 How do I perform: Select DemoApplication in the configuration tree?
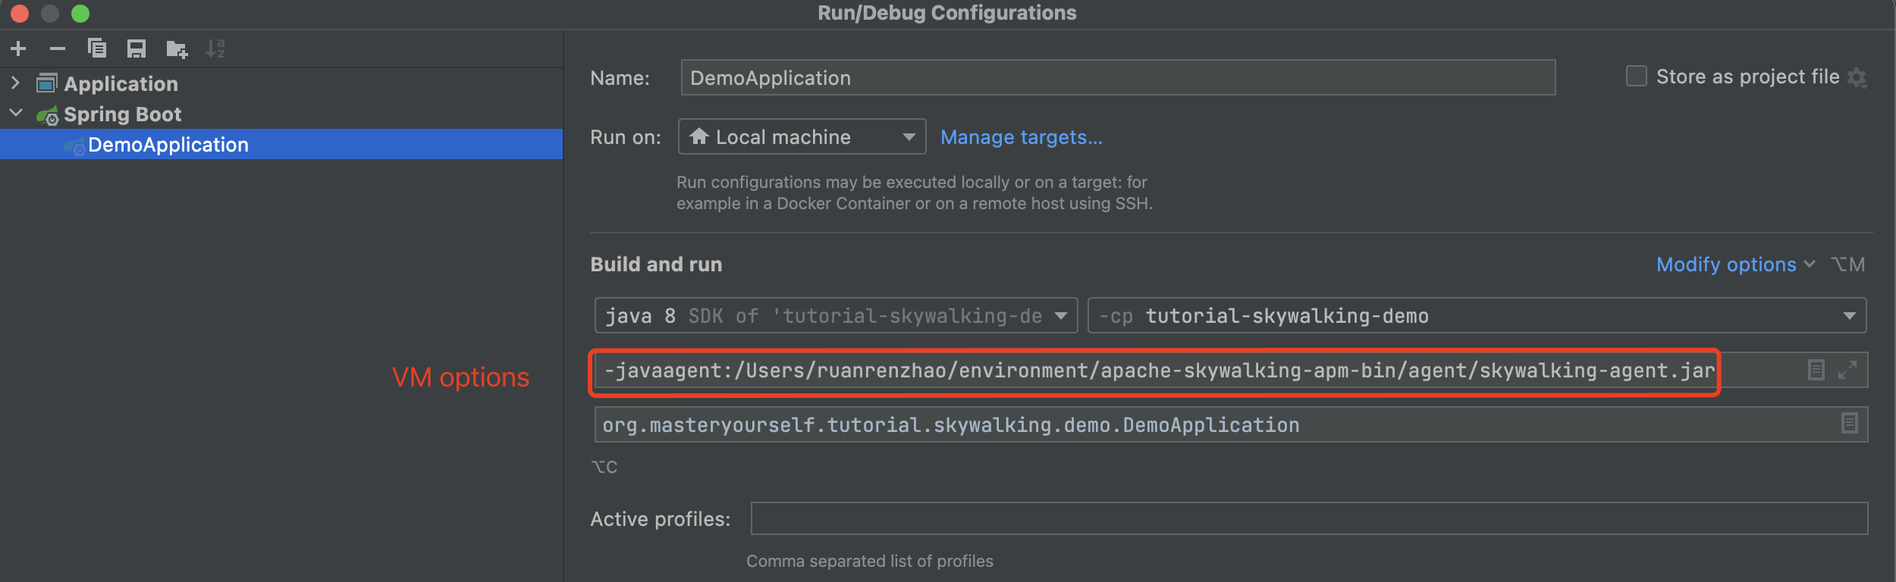(168, 145)
